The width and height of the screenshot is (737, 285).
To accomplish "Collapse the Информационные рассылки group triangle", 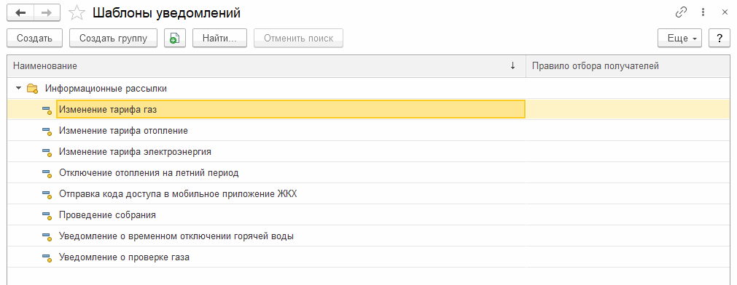I will pos(18,88).
